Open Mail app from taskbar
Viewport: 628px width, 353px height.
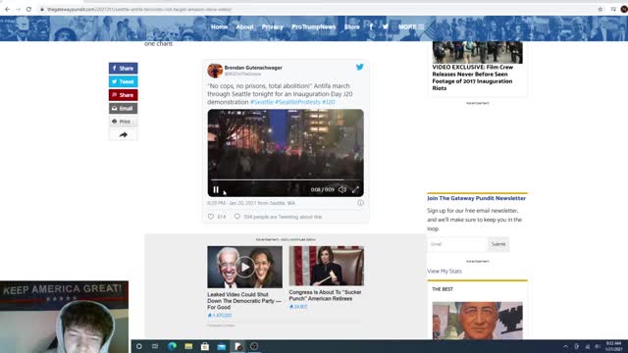[222, 346]
